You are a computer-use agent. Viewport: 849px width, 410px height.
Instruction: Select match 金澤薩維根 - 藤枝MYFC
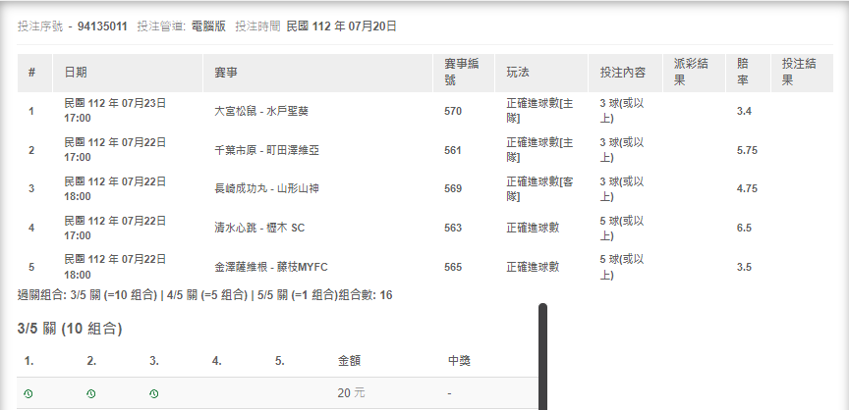pyautogui.click(x=271, y=267)
